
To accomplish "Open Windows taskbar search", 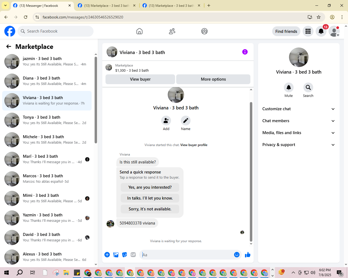I will point(20,273).
